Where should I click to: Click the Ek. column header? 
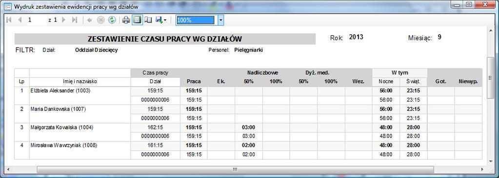point(221,82)
